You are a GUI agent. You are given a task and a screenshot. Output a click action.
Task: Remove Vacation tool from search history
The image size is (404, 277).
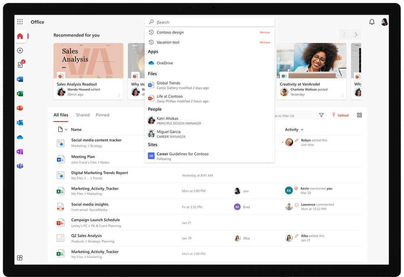[x=265, y=42]
